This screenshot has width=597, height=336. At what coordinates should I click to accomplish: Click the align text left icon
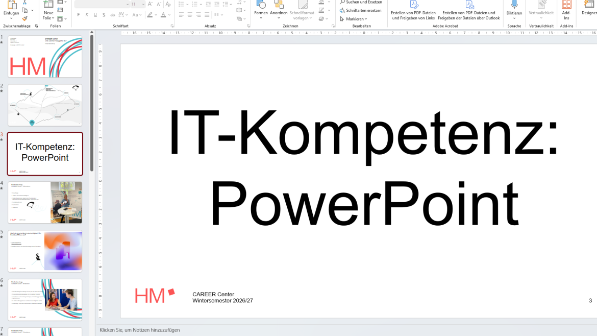181,15
